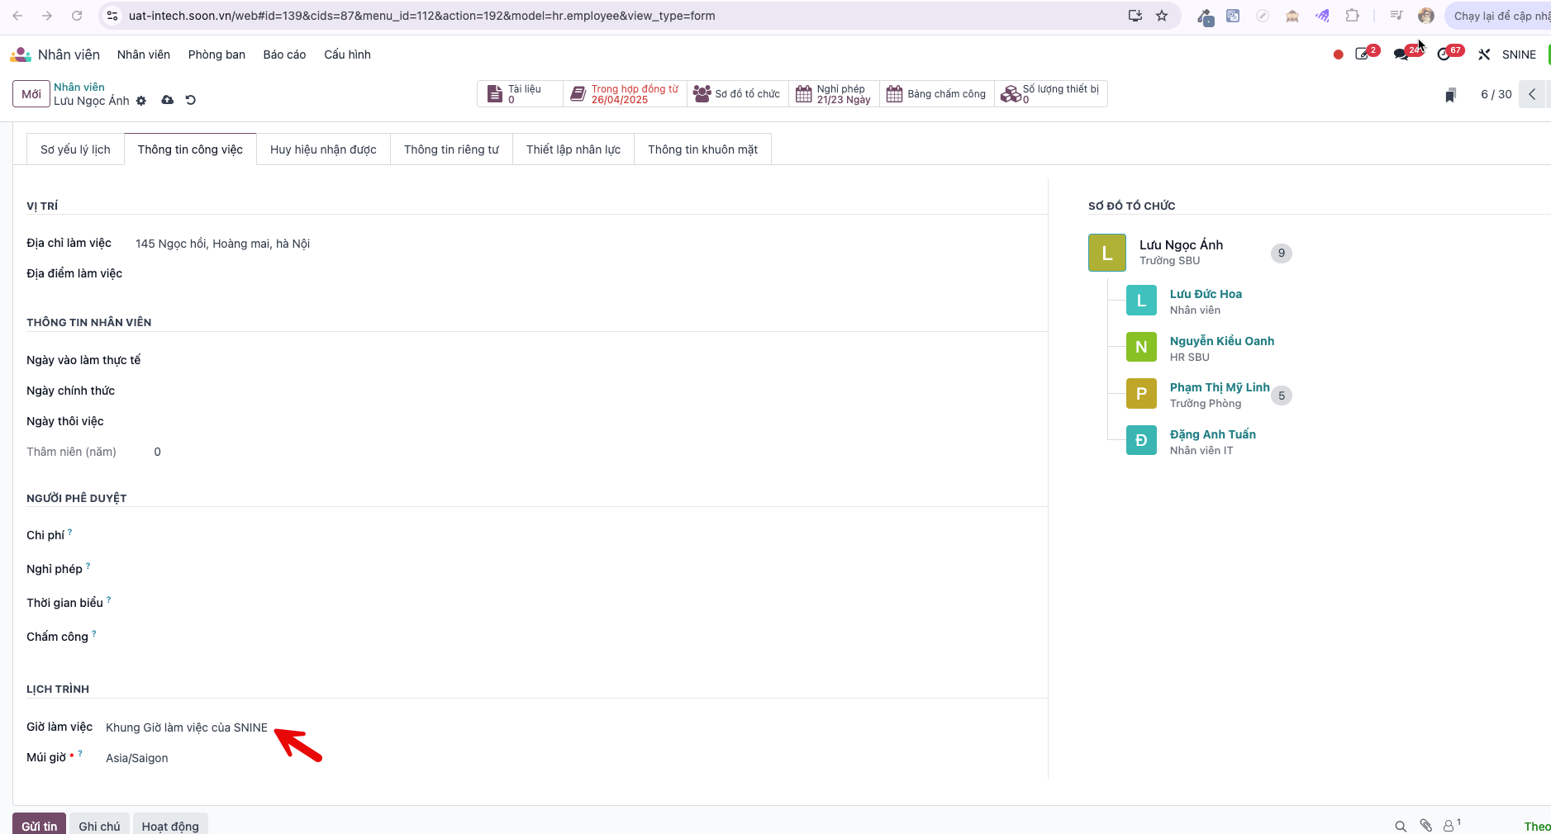Open the Trong hợp đồng từ 26/04/2025 contract button
This screenshot has height=834, width=1551.
626,94
